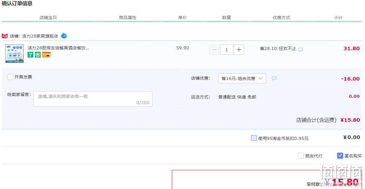Screen dimensions: 365x189
Task: Click the 店铺宝贝 column header
Action: click(48, 18)
